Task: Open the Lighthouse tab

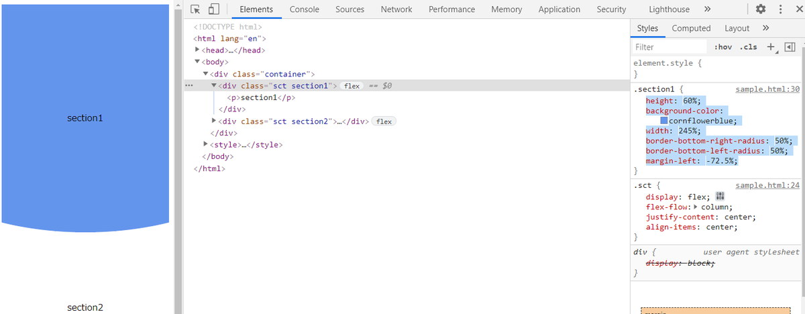Action: click(x=669, y=9)
